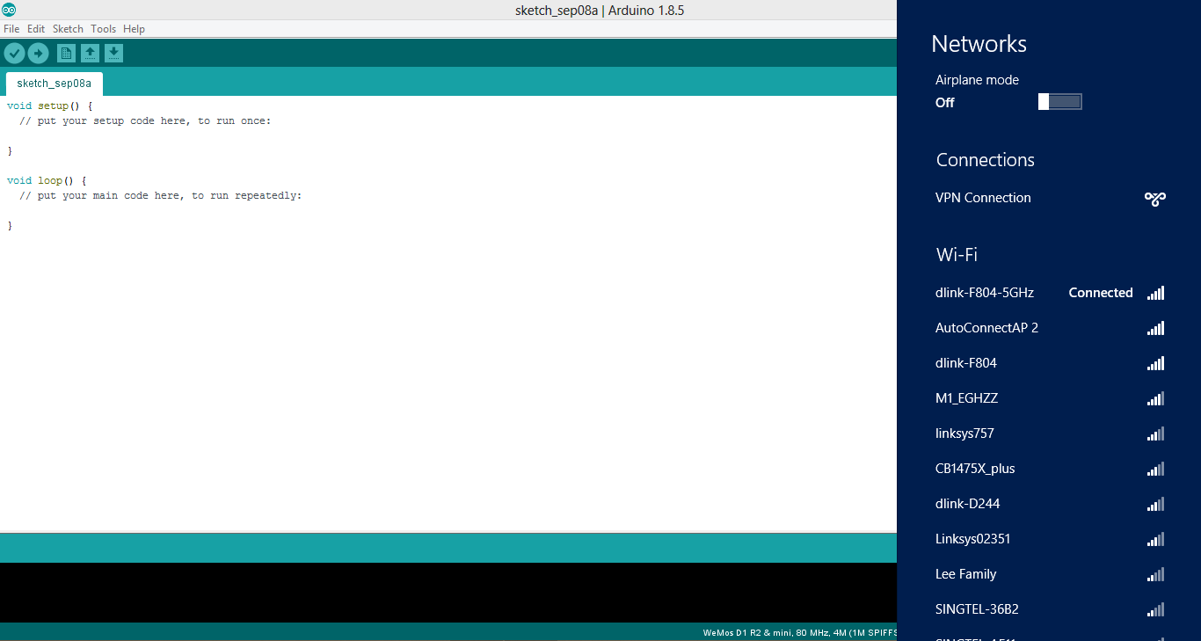Select the sketch_sep08a tab
Viewport: 1201px width, 641px height.
54,83
